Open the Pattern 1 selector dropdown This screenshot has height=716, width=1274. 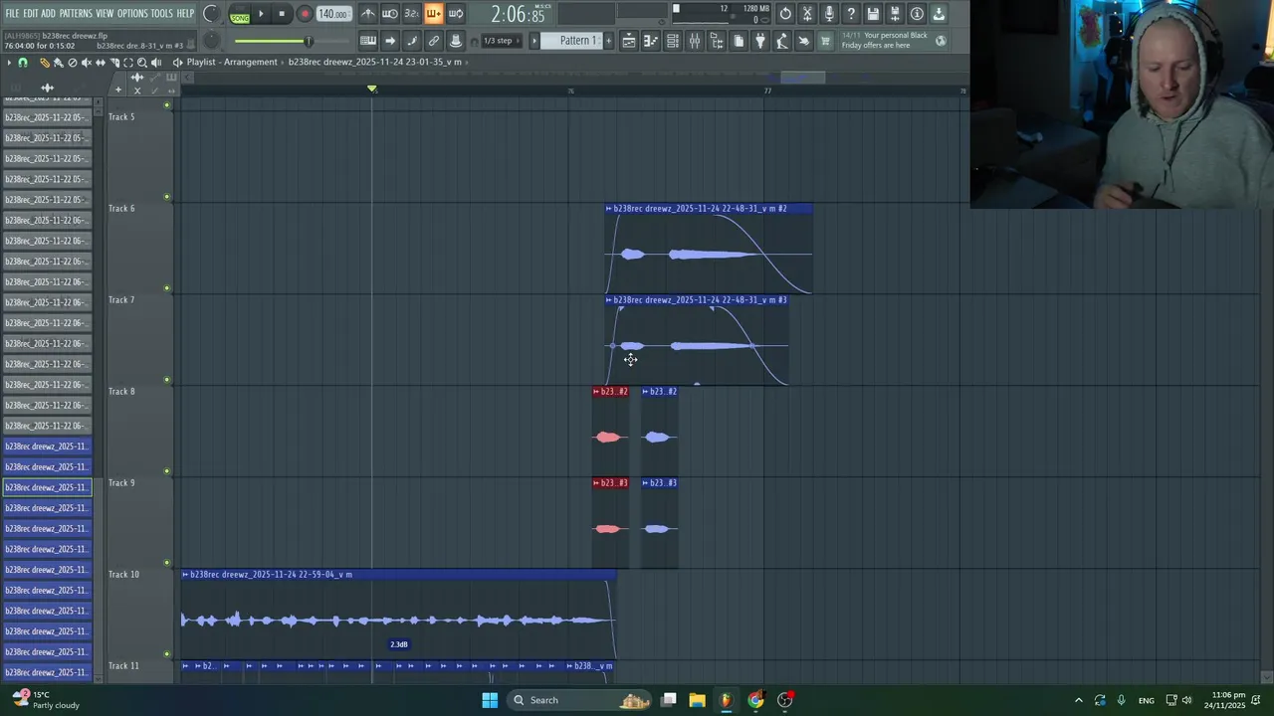[x=572, y=41]
